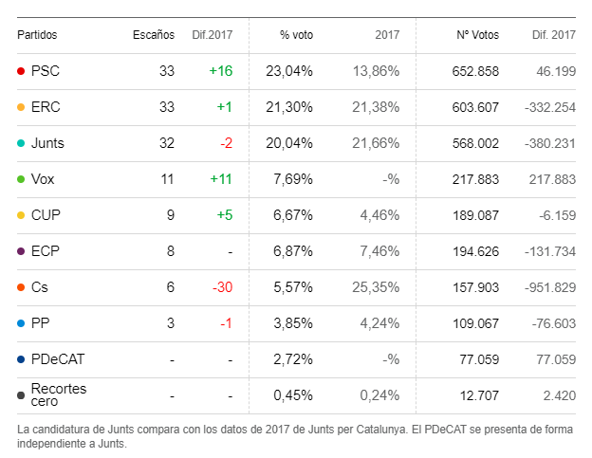Screen dimensions: 592x458
Task: Click the red PSC party color dot
Action: 21,71
